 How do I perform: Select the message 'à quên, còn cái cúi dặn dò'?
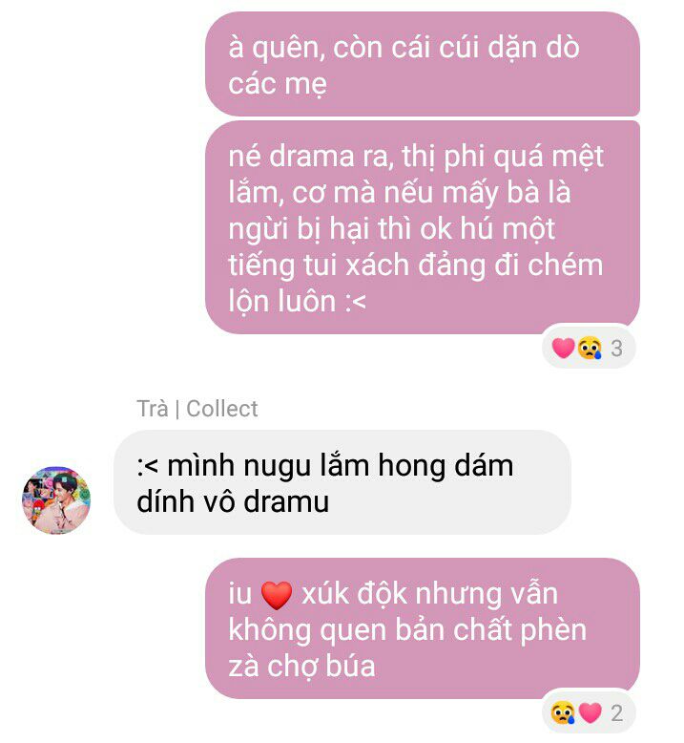point(423,64)
